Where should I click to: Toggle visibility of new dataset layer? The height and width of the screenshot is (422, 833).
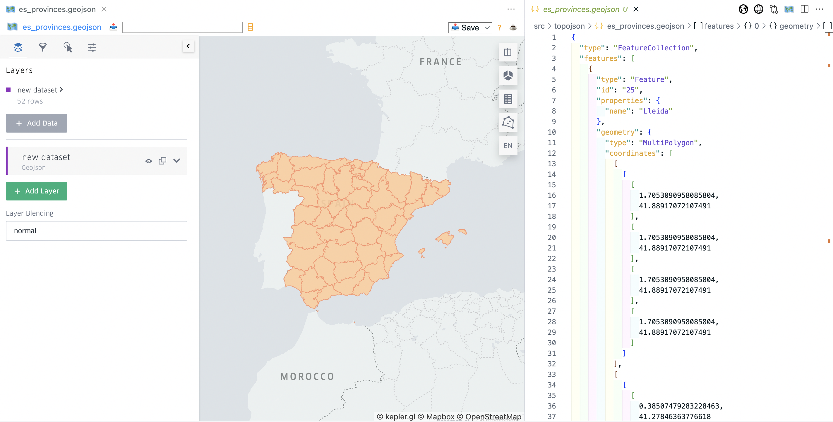pyautogui.click(x=148, y=161)
